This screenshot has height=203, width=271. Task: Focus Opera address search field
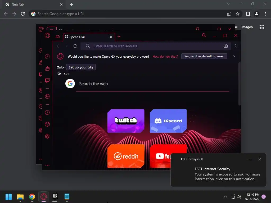click(156, 46)
